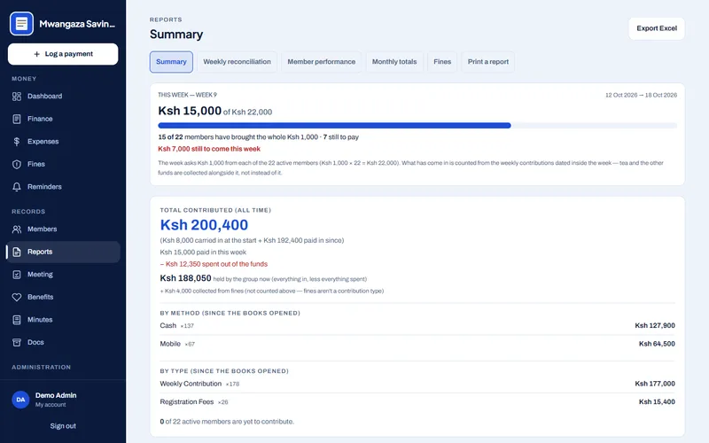709x443 pixels.
Task: Open the Meeting section
Action: 63,275
